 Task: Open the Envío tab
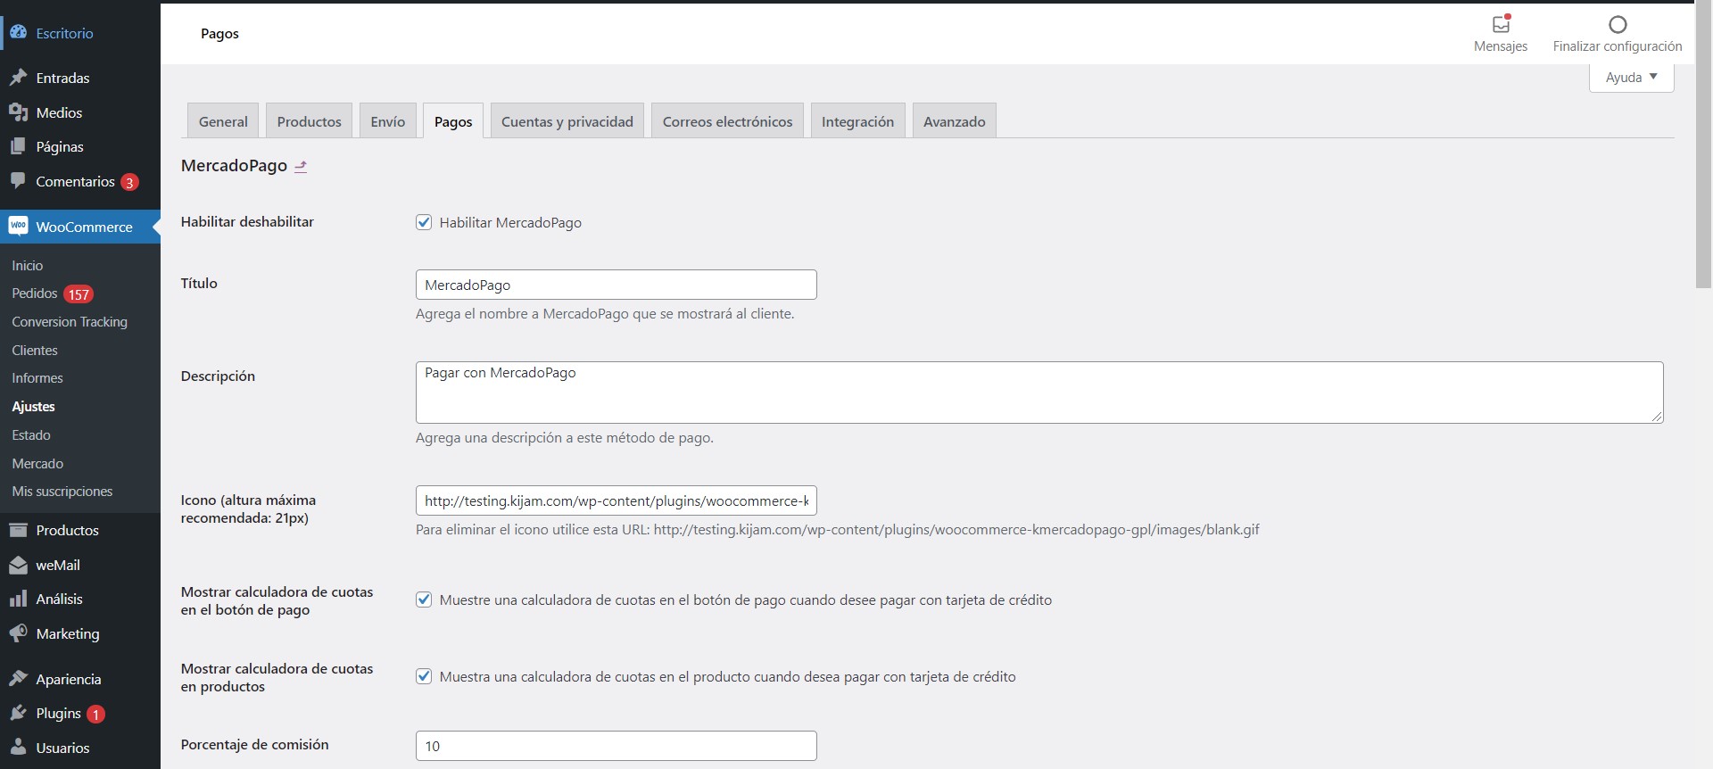coord(387,121)
